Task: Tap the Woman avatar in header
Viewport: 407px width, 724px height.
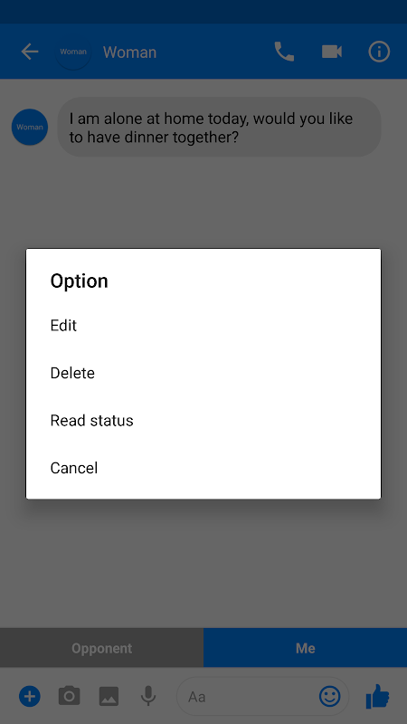Action: [73, 52]
